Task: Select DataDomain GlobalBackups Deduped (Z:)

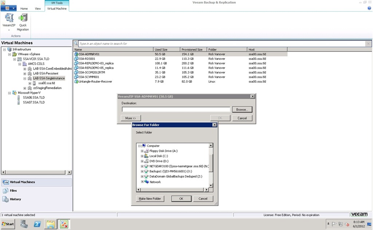Action: click(176, 176)
